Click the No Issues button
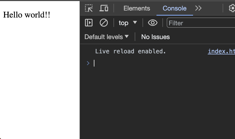This screenshot has width=235, height=139. click(x=155, y=37)
